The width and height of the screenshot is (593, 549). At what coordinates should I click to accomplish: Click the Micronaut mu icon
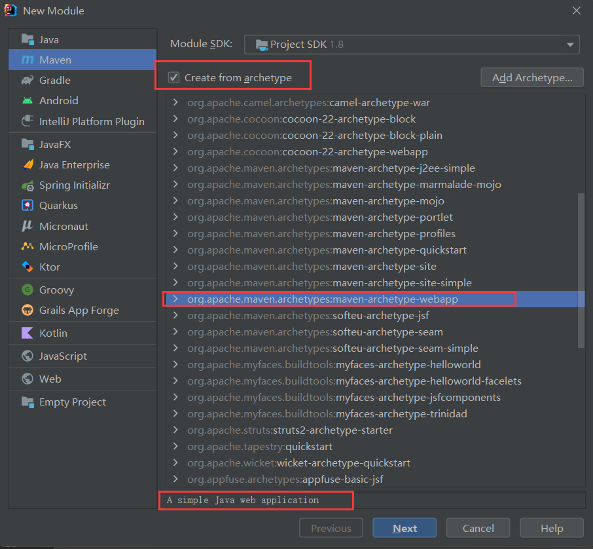[x=27, y=226]
